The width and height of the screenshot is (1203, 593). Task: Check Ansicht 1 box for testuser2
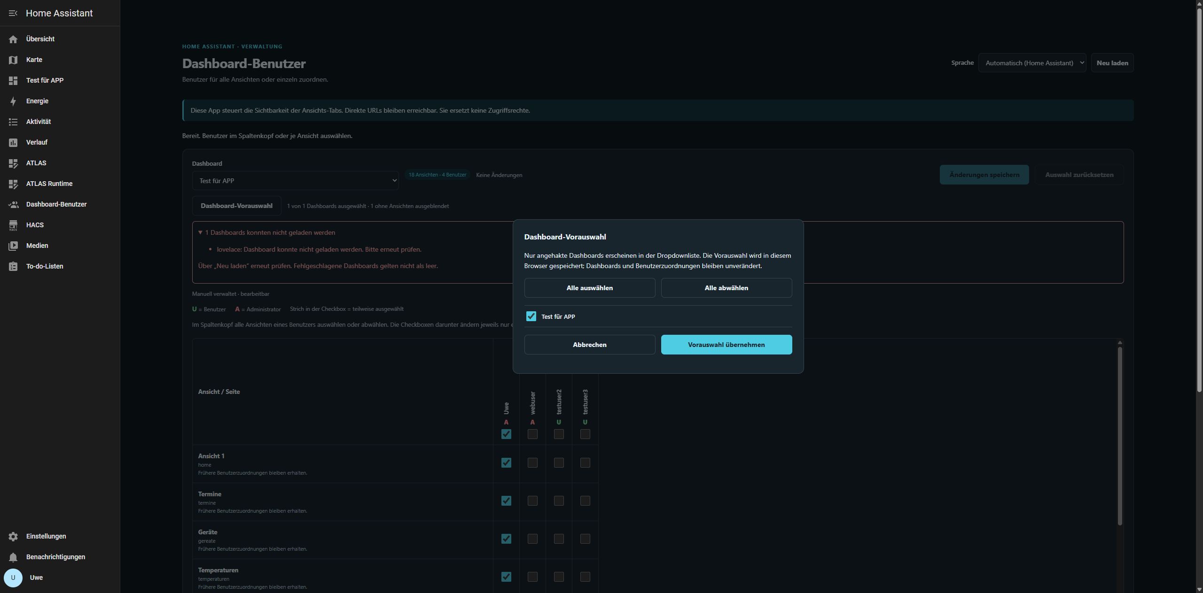[559, 463]
